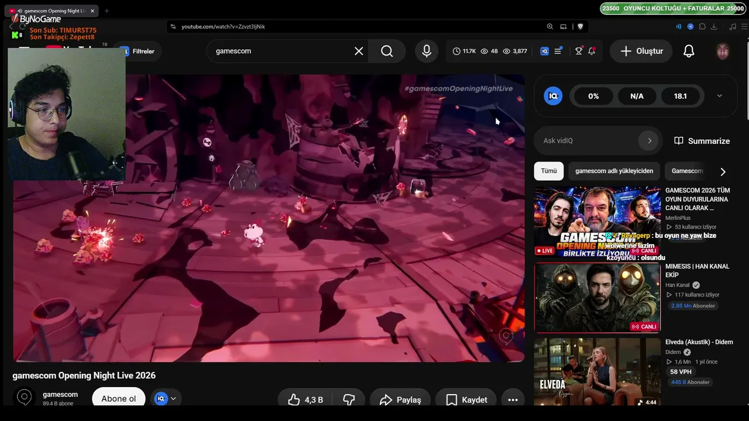Open the 'GAMESCOM 2026 TÜM OYUN DUYURULARINA' title
The height and width of the screenshot is (421, 749).
point(698,199)
